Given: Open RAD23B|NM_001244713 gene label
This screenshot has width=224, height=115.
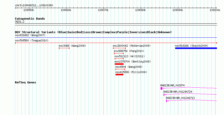Looking at the screenshot, I should 180,98.
